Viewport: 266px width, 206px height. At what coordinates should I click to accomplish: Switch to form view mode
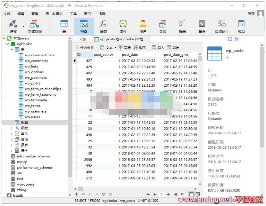pyautogui.click(x=198, y=194)
